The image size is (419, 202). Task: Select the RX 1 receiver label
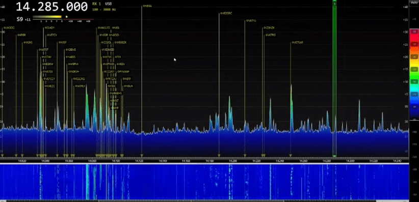96,4
